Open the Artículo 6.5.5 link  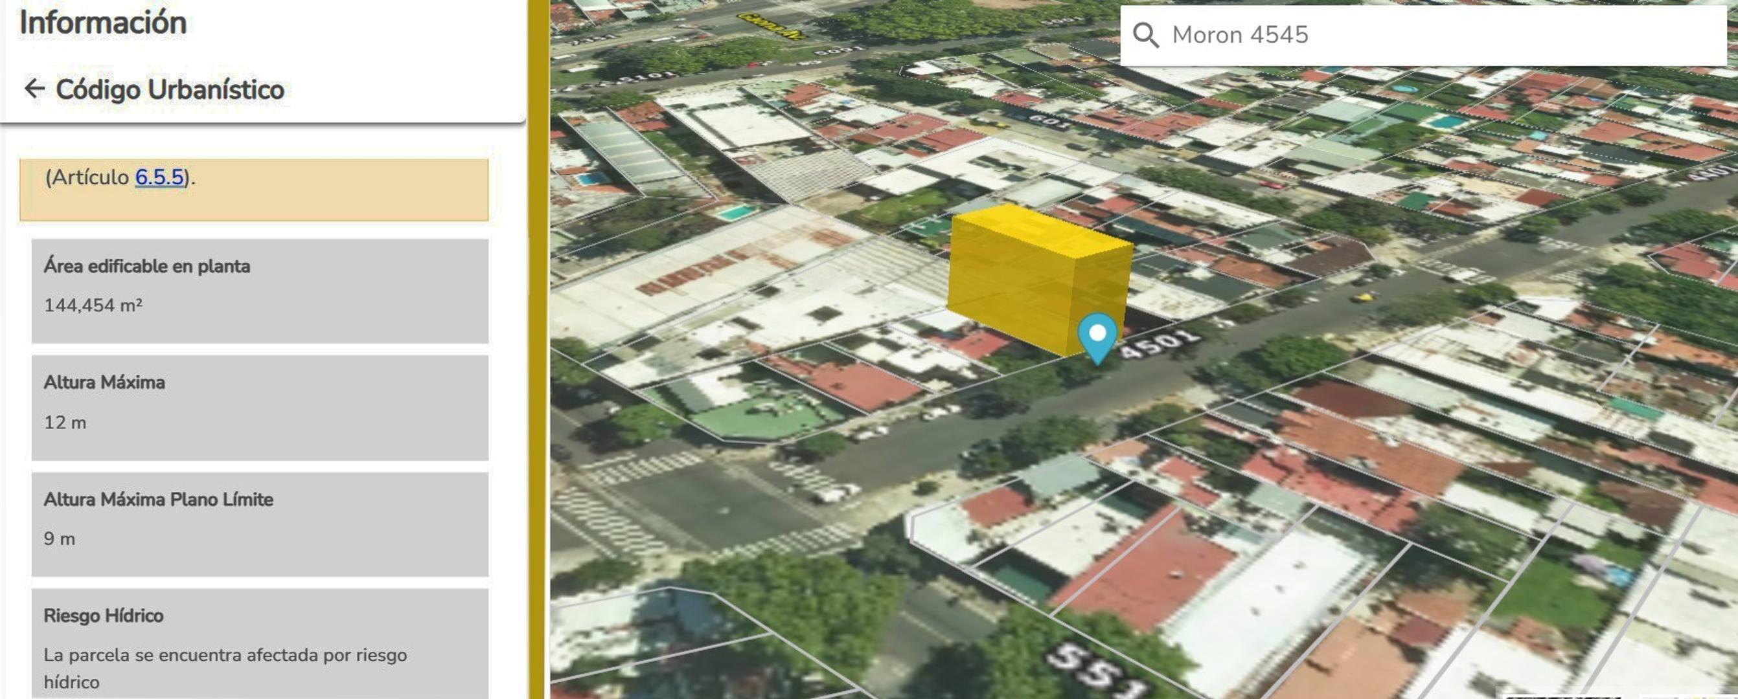pos(159,177)
